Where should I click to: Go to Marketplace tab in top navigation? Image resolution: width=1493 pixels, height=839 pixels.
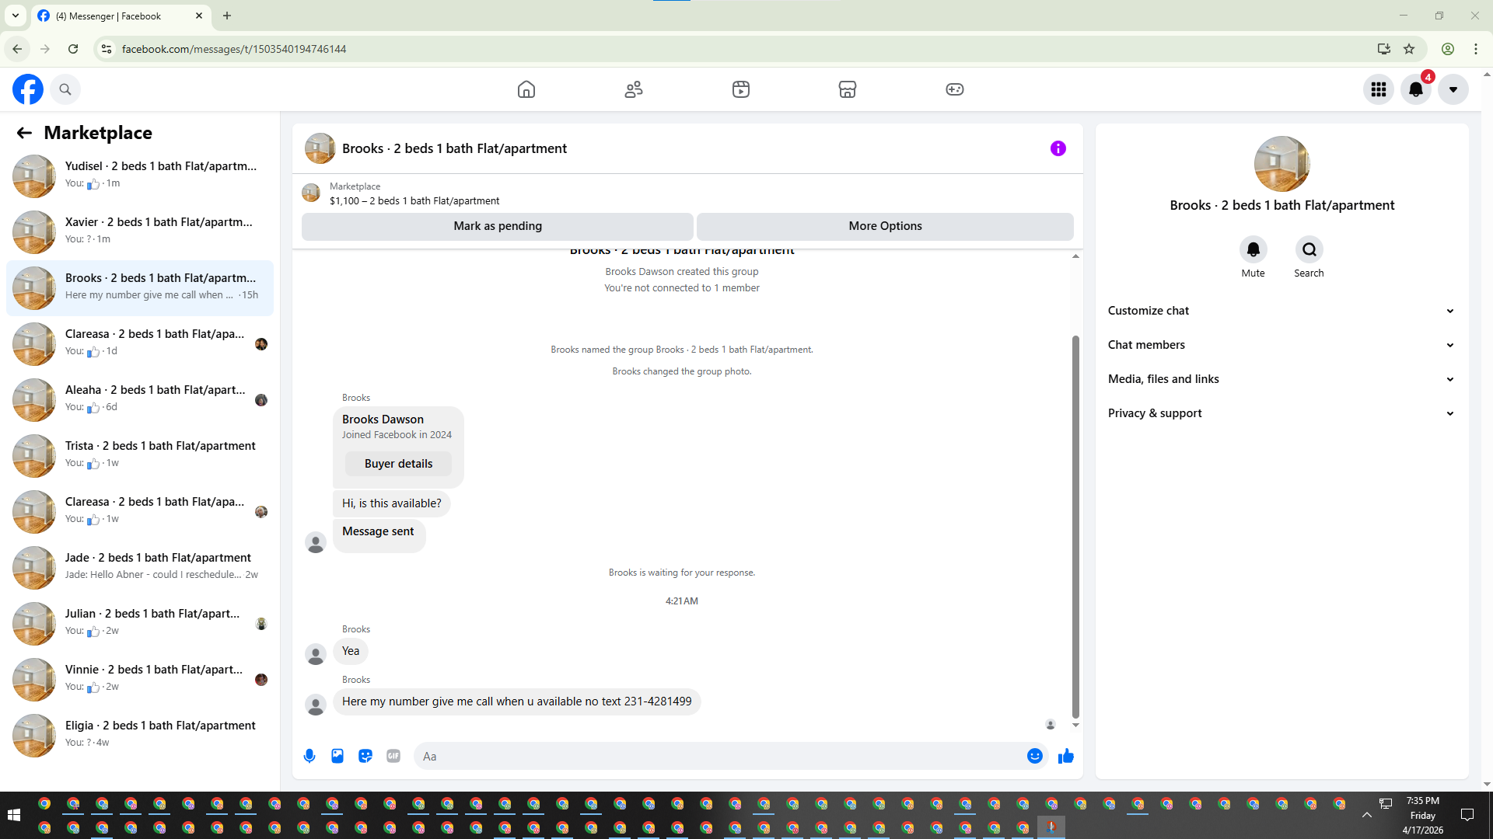848,89
